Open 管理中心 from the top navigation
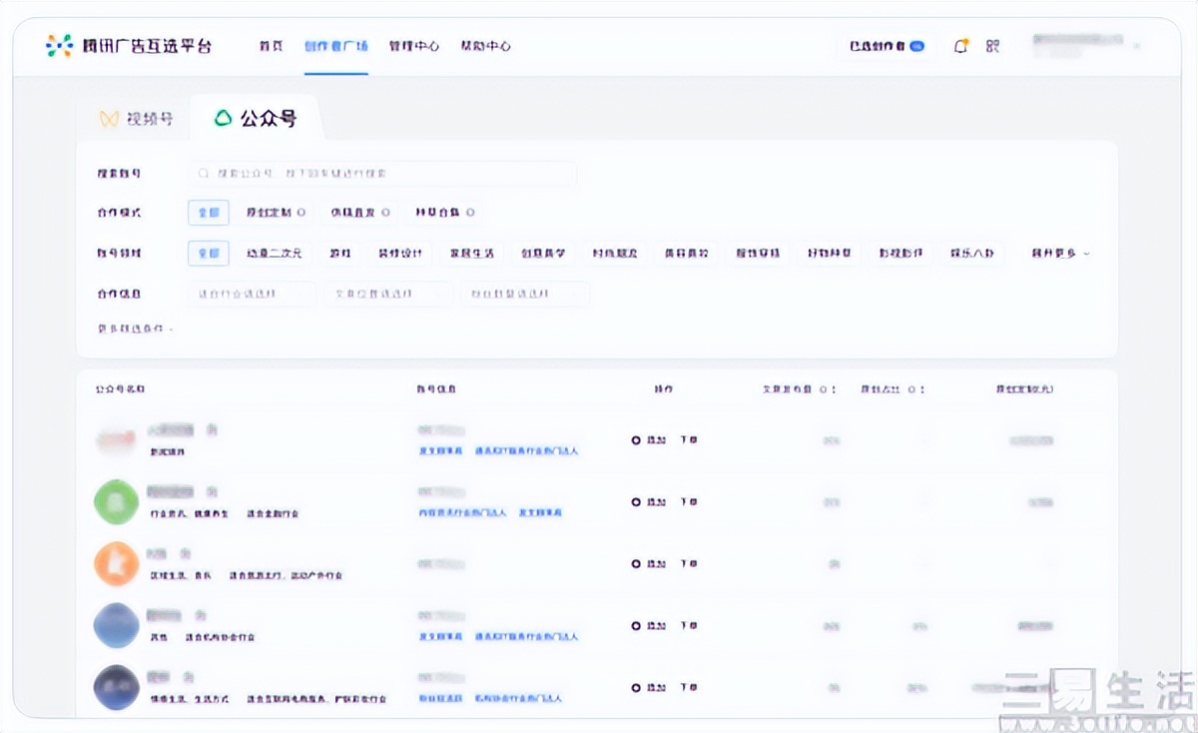This screenshot has width=1198, height=733. 413,46
